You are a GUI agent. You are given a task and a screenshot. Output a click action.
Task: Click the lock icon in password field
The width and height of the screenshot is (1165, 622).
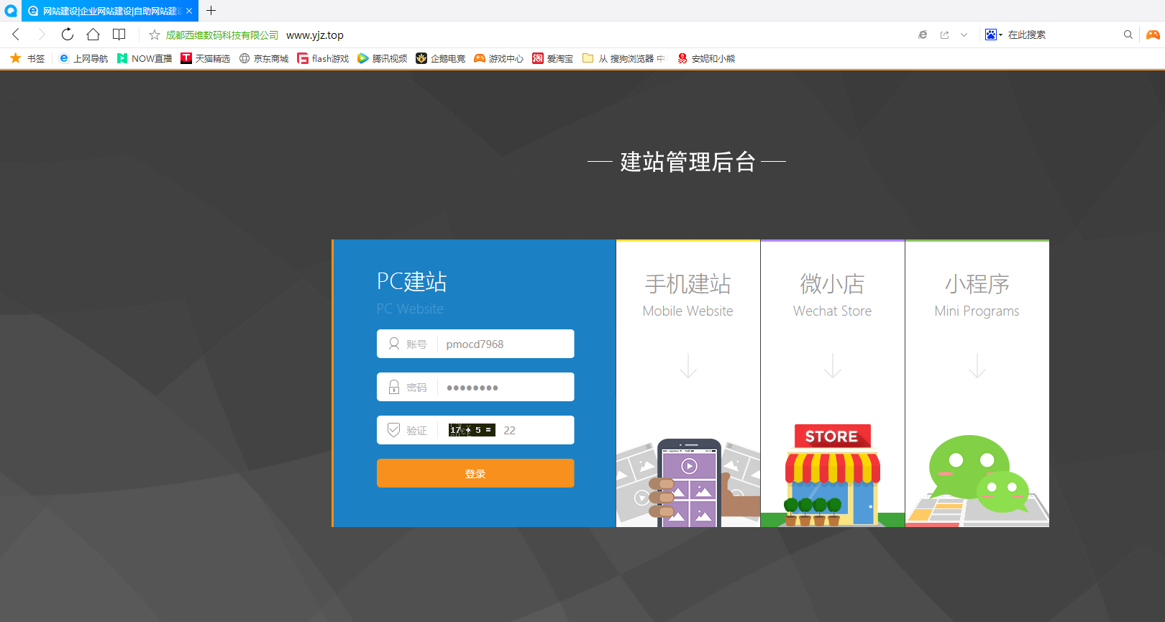click(394, 387)
